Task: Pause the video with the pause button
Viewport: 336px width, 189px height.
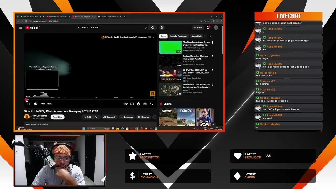Action: pos(28,104)
